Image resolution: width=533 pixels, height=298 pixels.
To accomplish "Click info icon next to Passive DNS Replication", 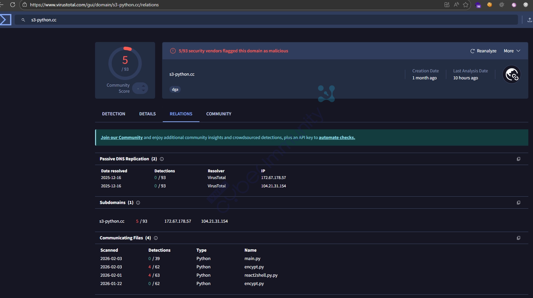I will pos(162,159).
